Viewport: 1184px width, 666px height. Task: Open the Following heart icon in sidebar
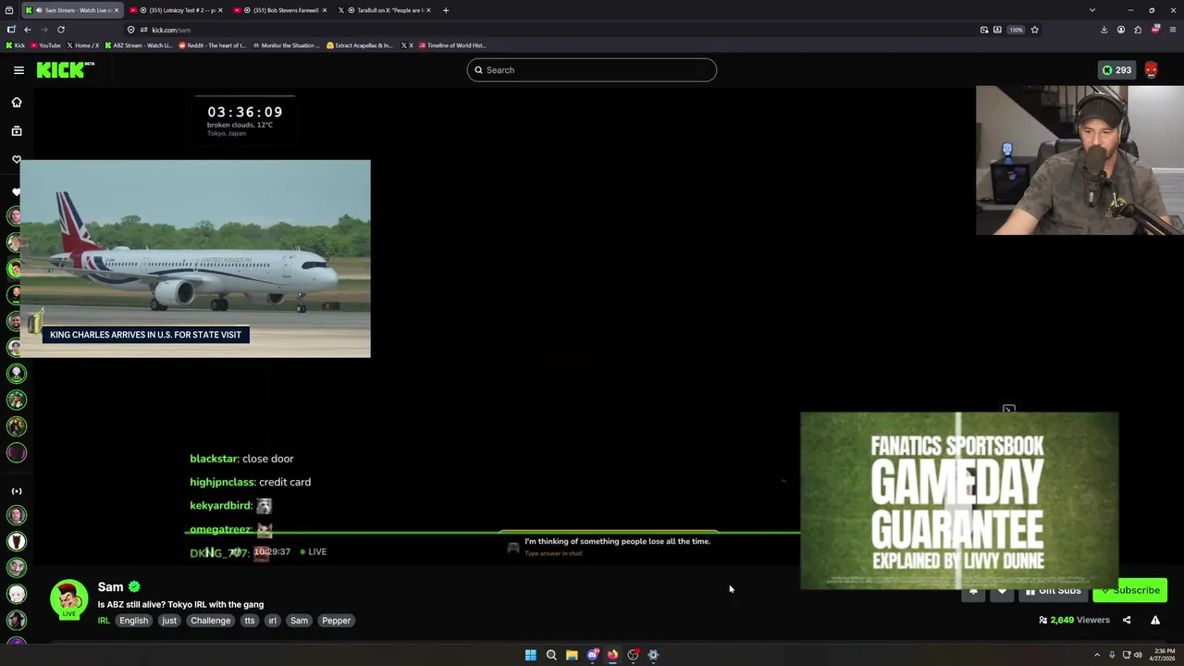pos(17,159)
